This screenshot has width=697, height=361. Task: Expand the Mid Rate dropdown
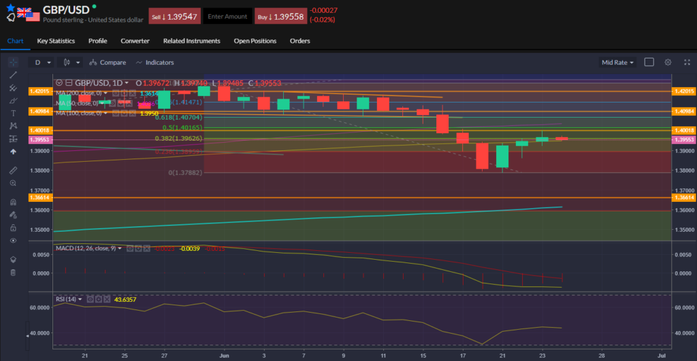[617, 63]
